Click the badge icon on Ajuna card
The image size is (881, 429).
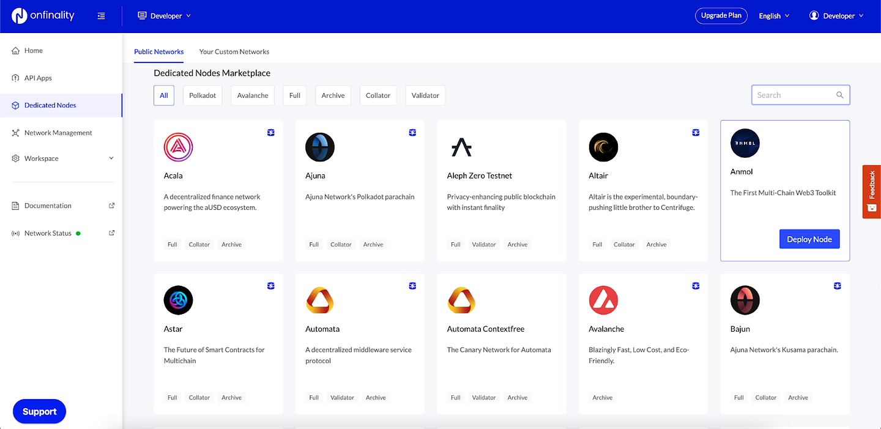(x=412, y=132)
